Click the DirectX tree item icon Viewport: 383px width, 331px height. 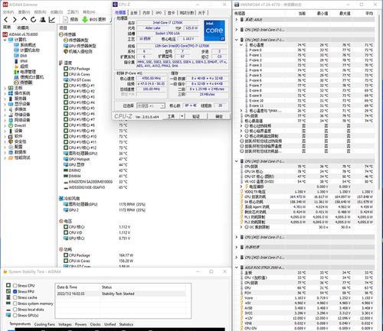(11, 125)
